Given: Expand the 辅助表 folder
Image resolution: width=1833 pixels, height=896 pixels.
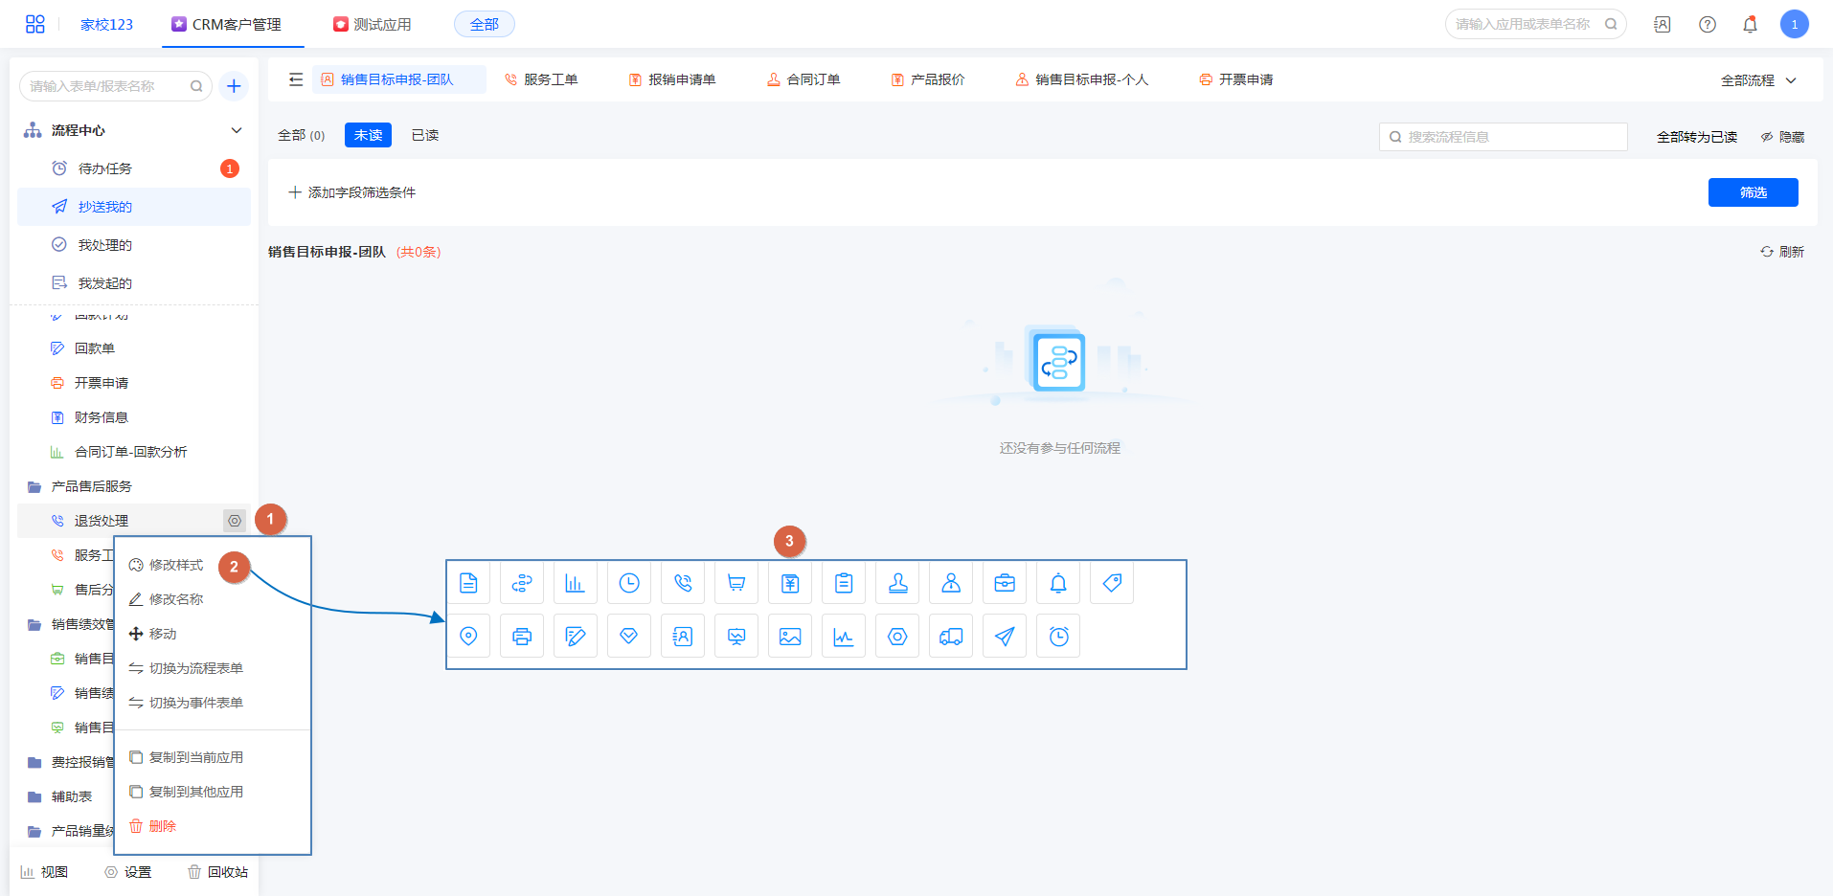Looking at the screenshot, I should coord(71,796).
